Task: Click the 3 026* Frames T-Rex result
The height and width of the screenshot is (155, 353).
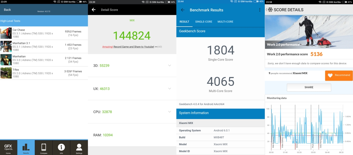Action: (x=73, y=71)
